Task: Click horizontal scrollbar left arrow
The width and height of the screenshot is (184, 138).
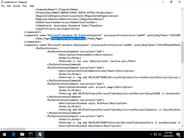Action: click(2, 129)
